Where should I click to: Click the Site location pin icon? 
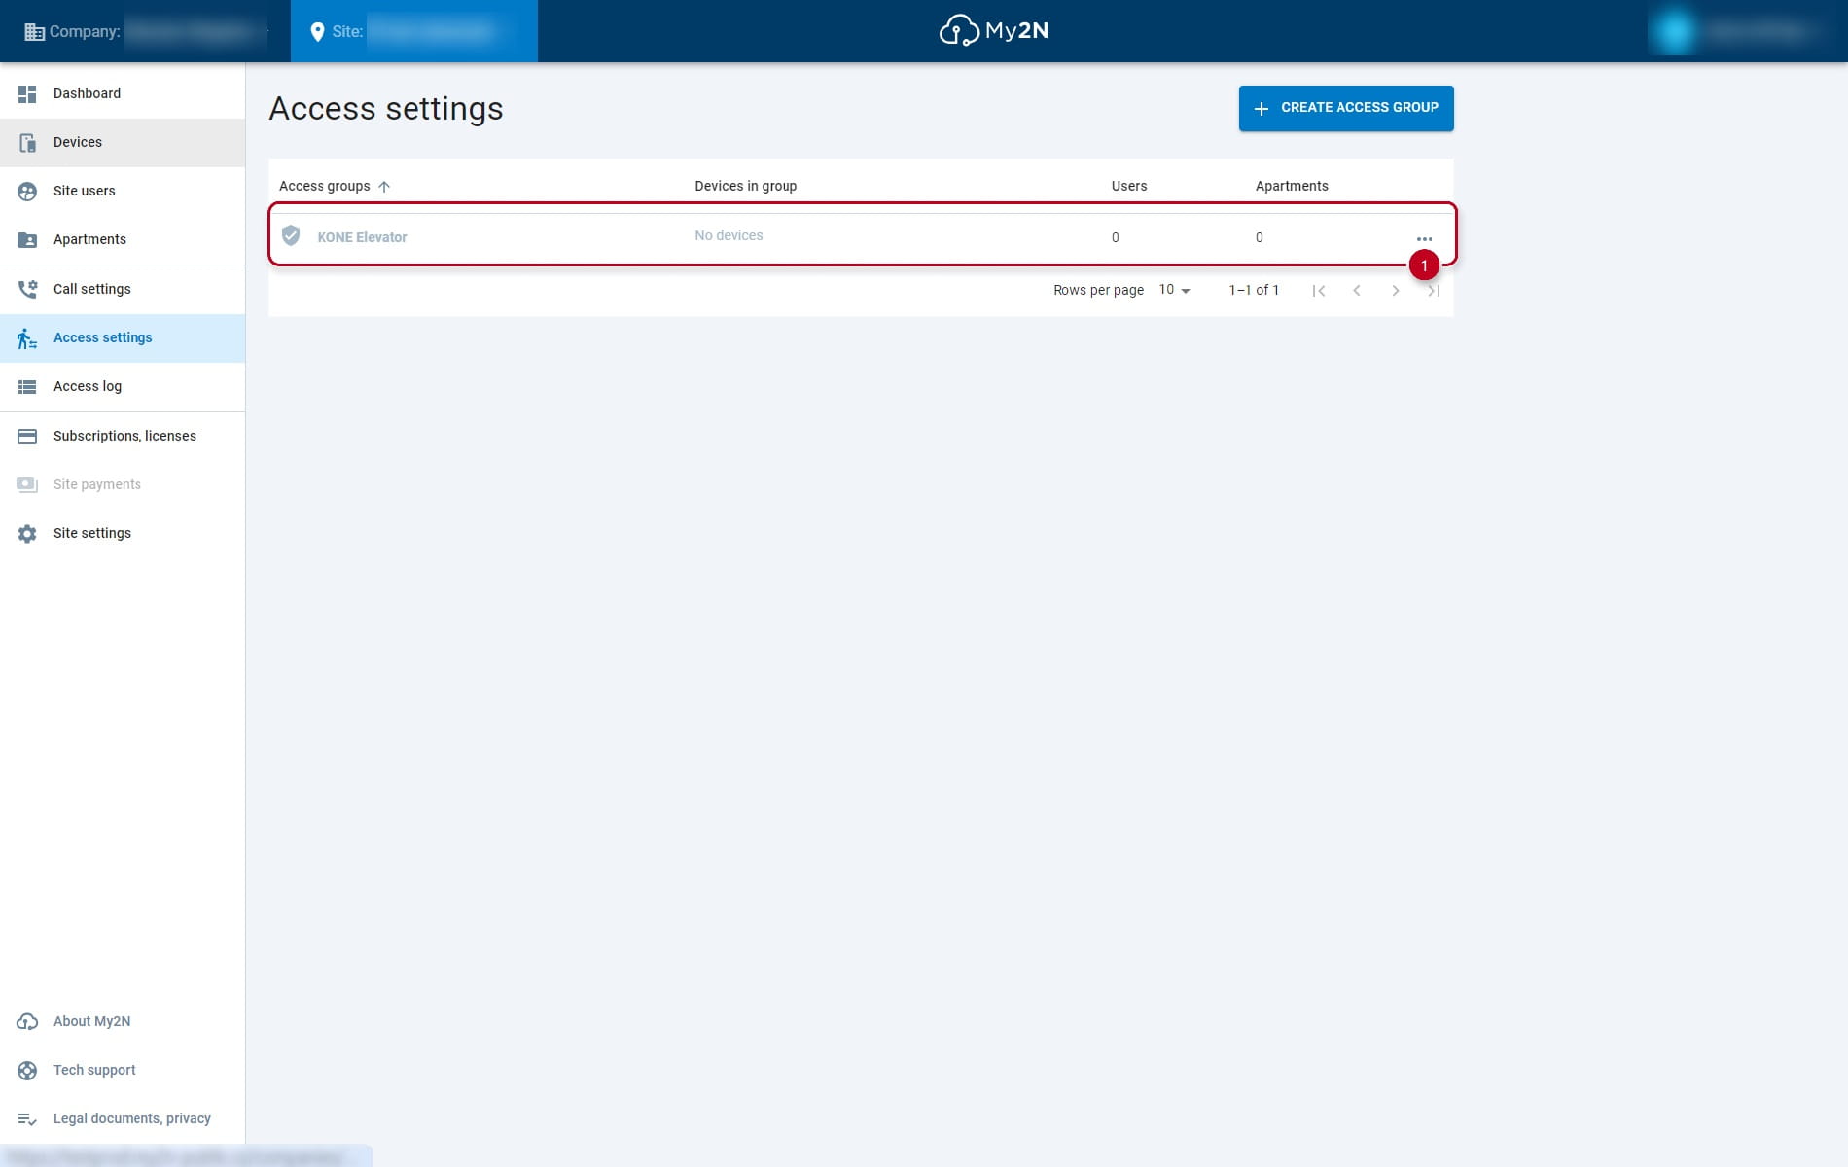point(317,32)
